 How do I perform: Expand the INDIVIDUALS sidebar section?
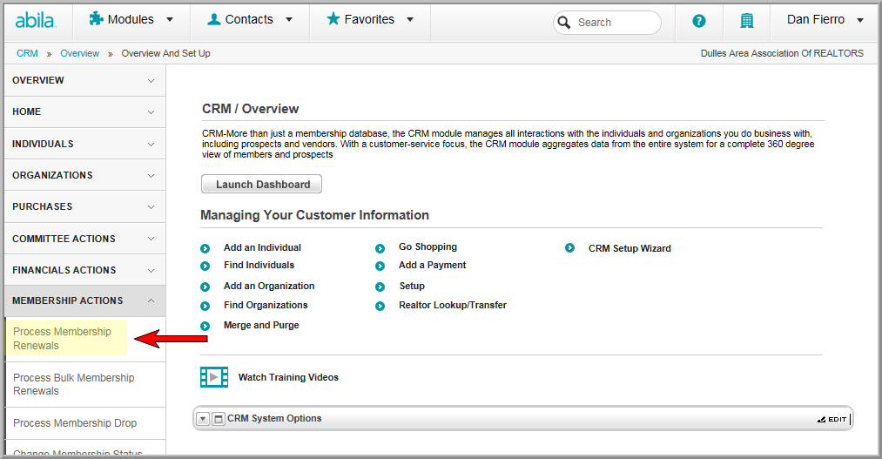(x=151, y=145)
